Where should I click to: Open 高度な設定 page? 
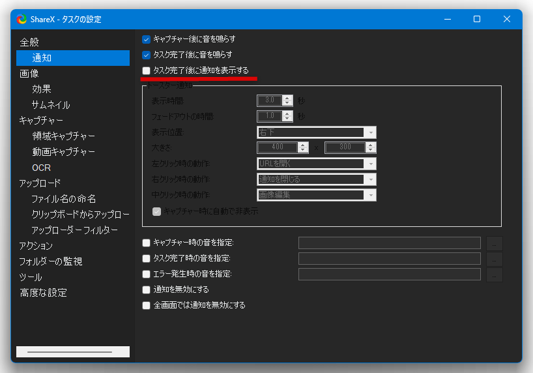tap(43, 293)
